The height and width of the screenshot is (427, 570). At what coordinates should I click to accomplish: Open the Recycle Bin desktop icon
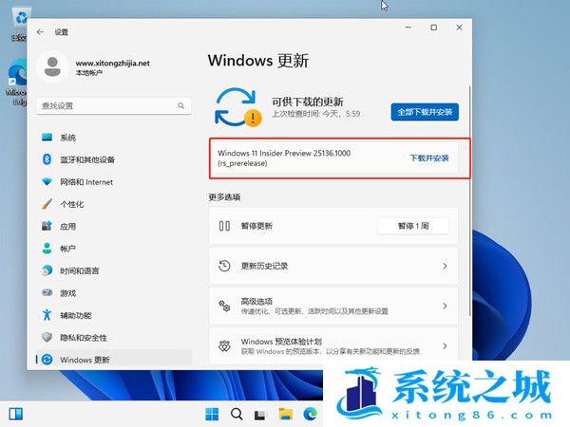[x=19, y=25]
